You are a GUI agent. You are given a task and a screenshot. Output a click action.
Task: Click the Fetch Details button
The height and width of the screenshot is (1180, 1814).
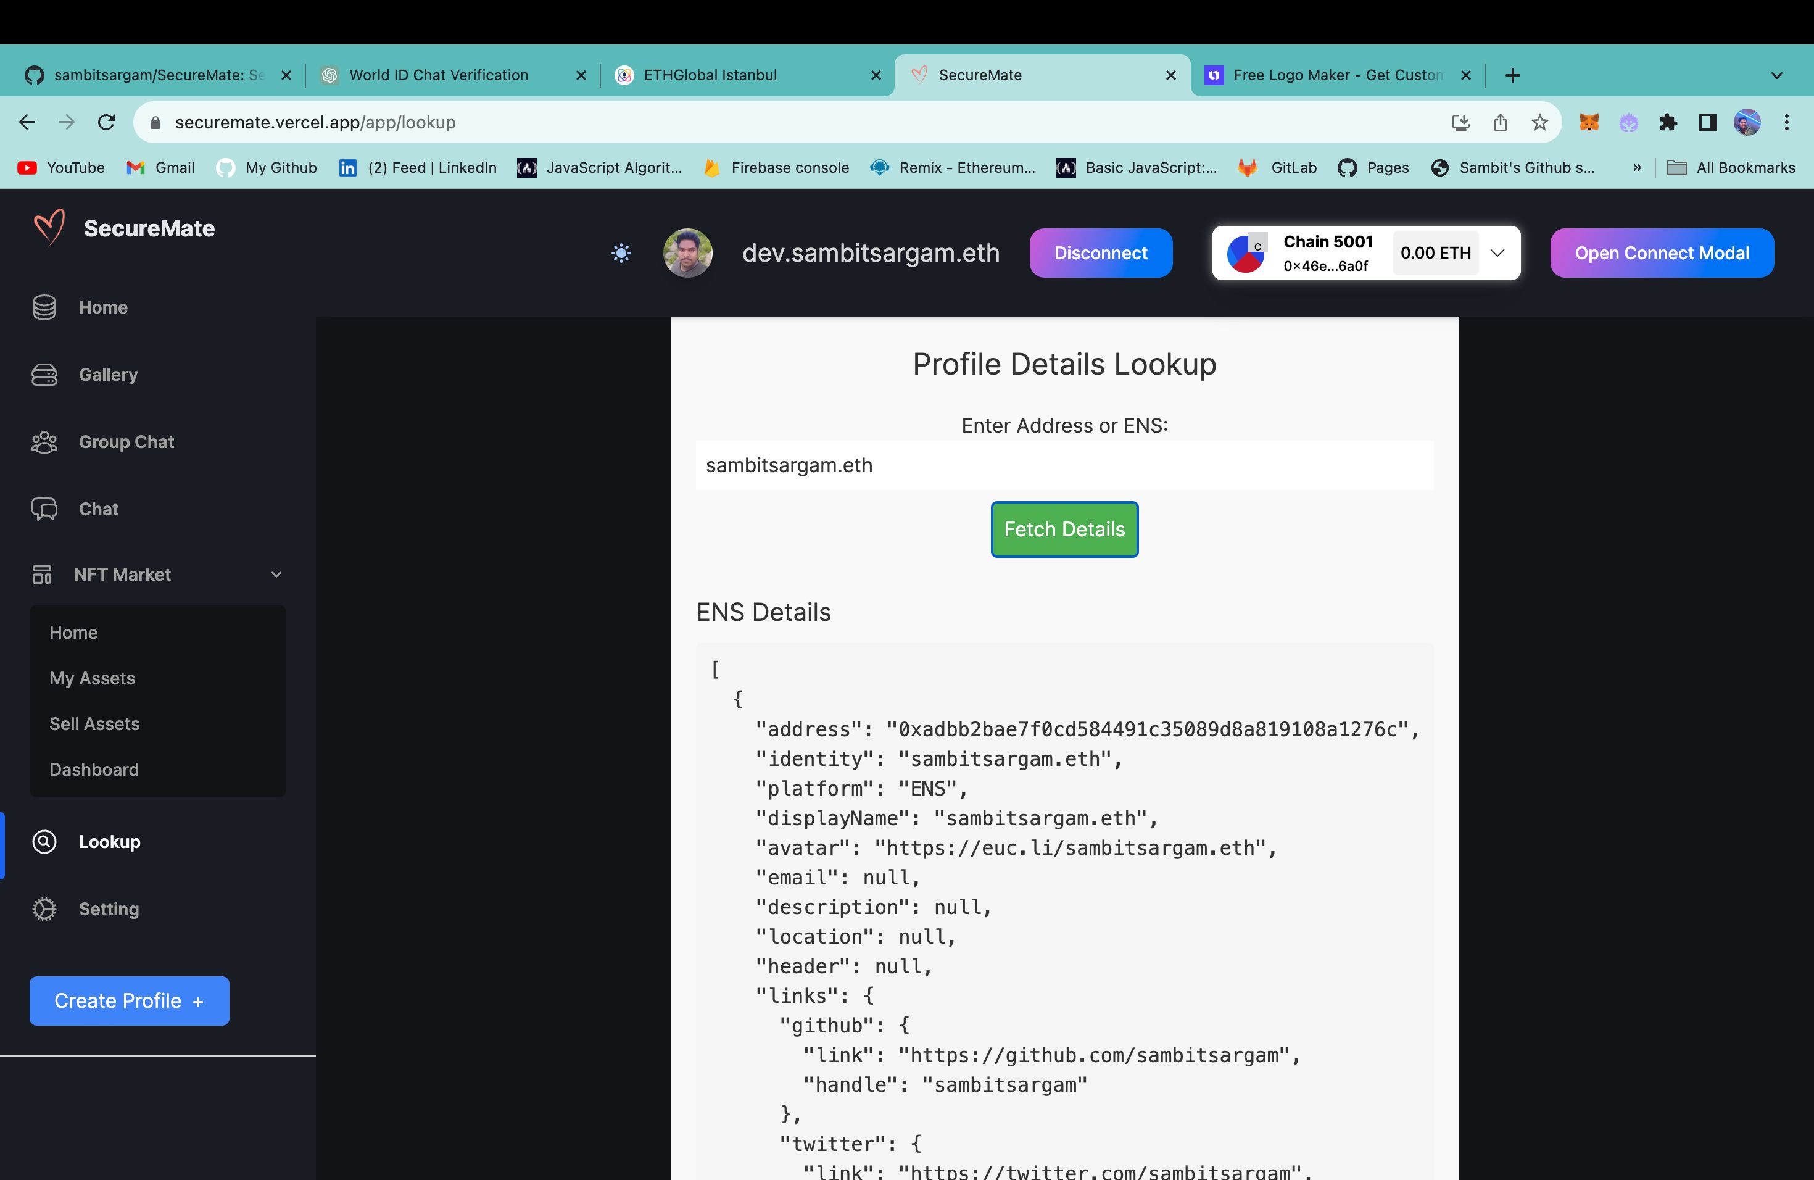tap(1064, 528)
